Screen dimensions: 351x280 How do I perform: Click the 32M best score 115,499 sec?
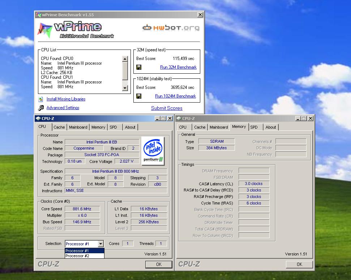(x=183, y=59)
